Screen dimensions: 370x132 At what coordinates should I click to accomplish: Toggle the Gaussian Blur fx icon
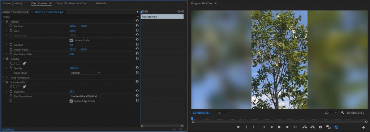(x=7, y=82)
